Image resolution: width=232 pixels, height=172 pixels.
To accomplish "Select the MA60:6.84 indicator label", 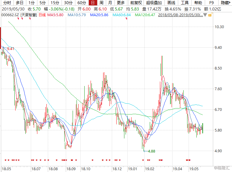I will (x=122, y=15).
